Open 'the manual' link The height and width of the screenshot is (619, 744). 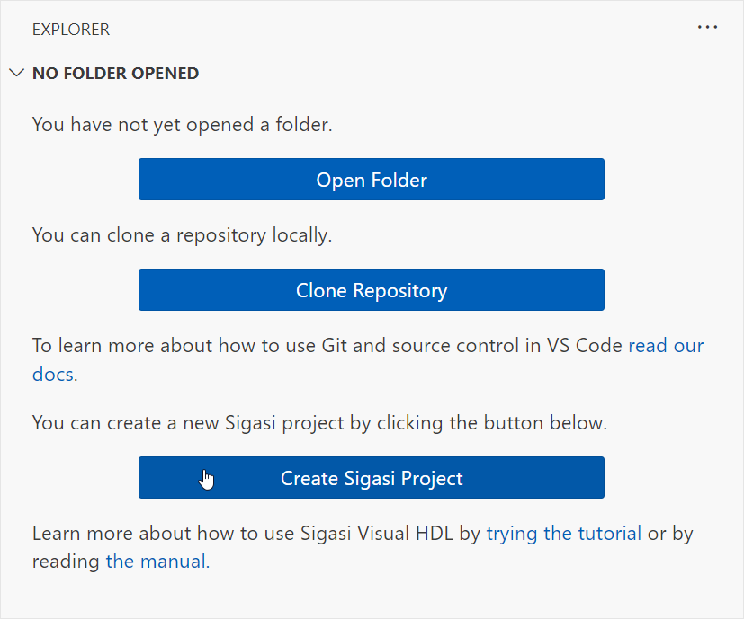pos(157,562)
